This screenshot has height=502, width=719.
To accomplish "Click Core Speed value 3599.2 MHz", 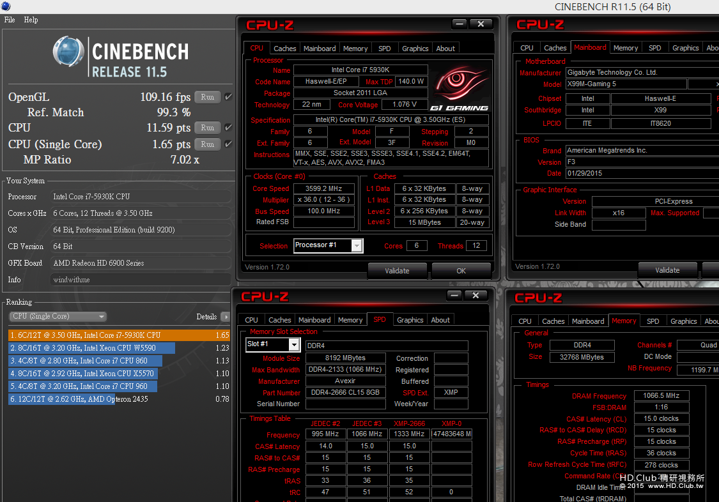I will [324, 188].
